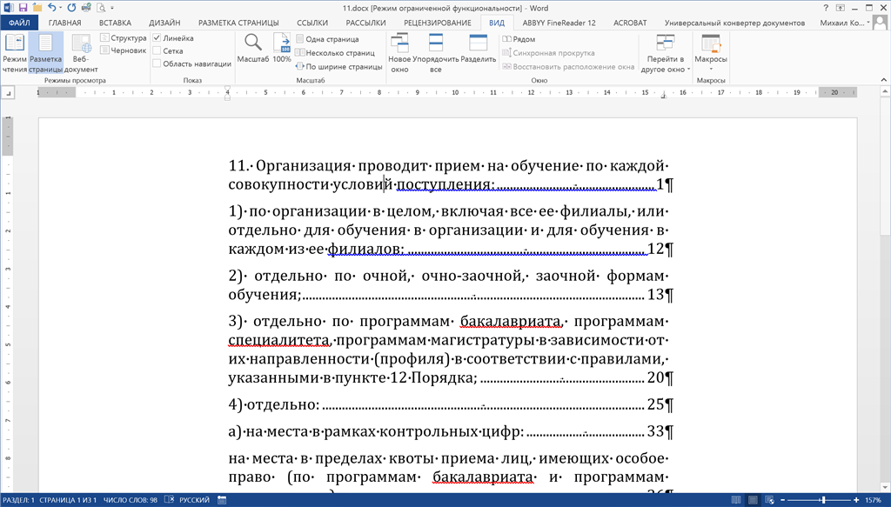Switch to the ВСТАВКА tab
This screenshot has width=891, height=507.
[x=115, y=23]
